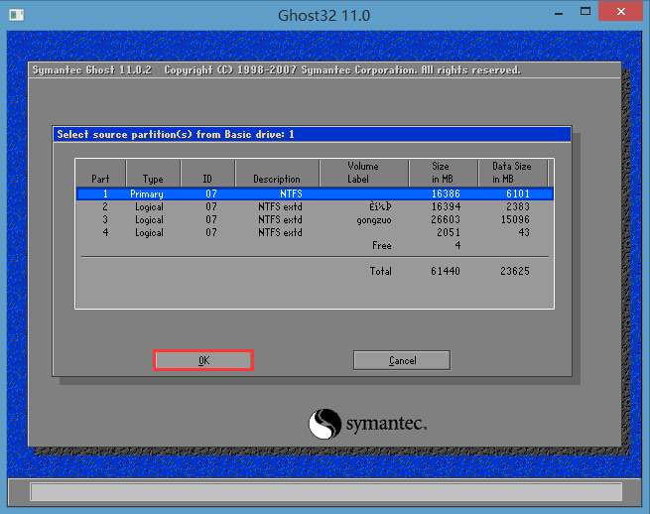Select the gongzuo volume partition row
Screen dimensions: 650x514
(x=315, y=219)
